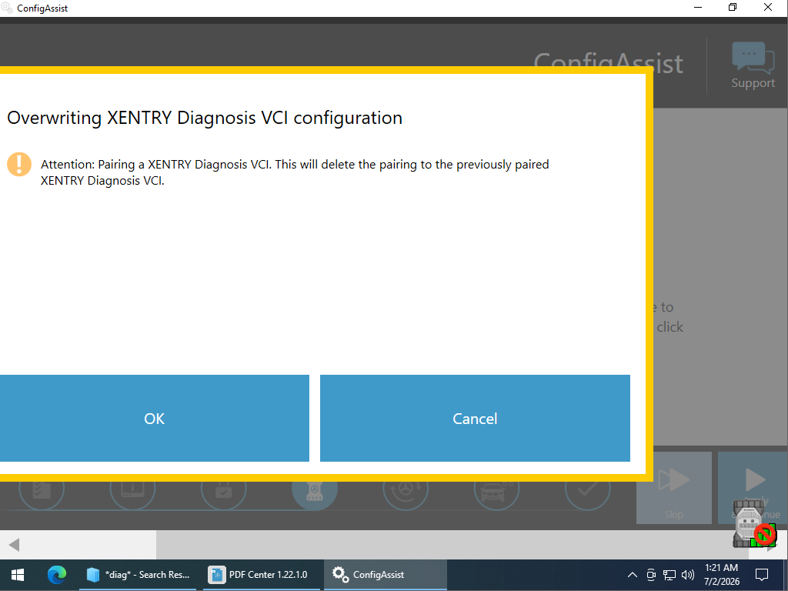Image resolution: width=788 pixels, height=591 pixels.
Task: Open the volume speaker tray icon
Action: (x=687, y=574)
